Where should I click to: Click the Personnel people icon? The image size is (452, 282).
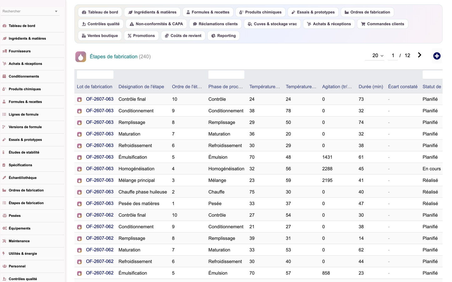(4, 266)
